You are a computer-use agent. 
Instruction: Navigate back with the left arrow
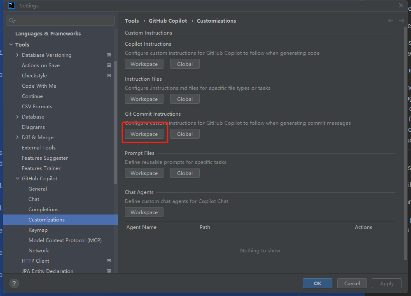tap(390, 21)
